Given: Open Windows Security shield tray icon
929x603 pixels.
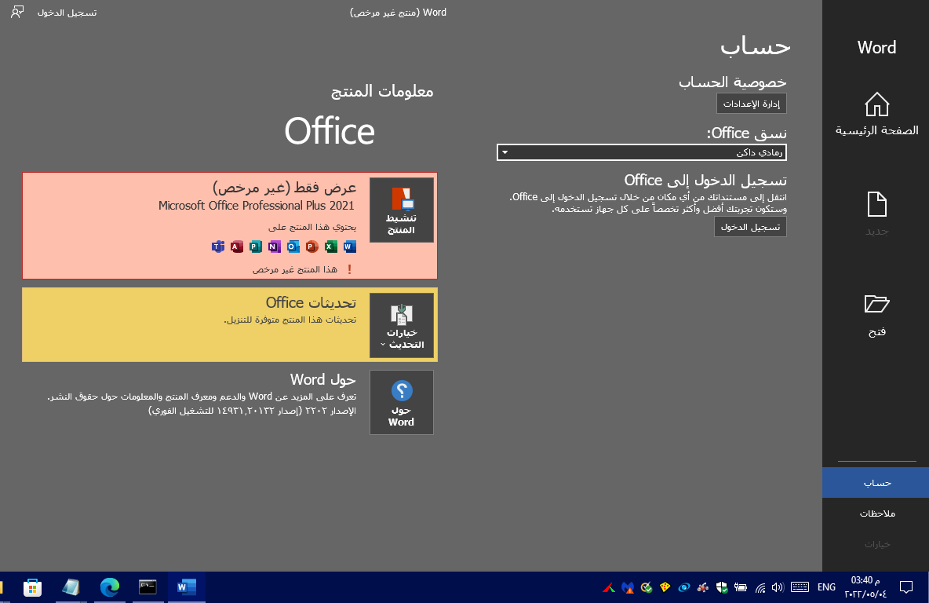Looking at the screenshot, I should point(722,587).
